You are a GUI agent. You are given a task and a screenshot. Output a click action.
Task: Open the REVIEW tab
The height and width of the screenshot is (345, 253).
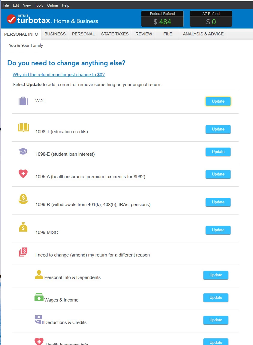click(144, 34)
